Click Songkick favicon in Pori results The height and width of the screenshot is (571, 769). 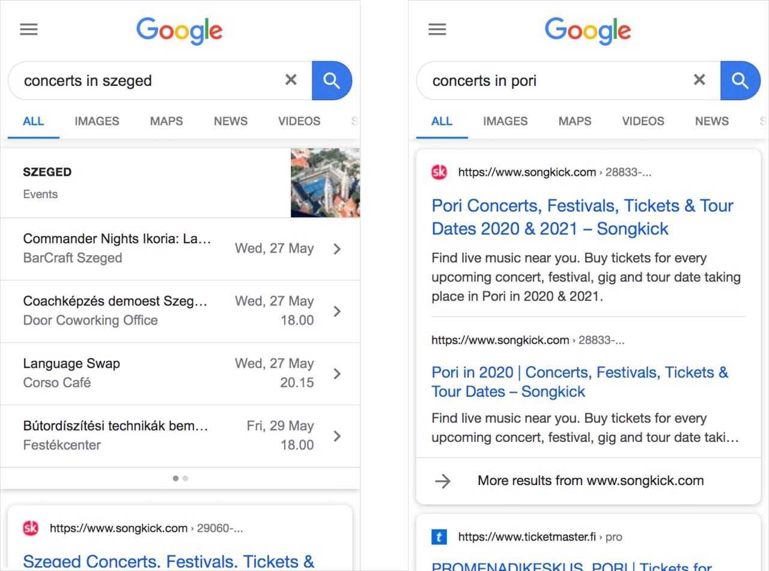tap(439, 172)
